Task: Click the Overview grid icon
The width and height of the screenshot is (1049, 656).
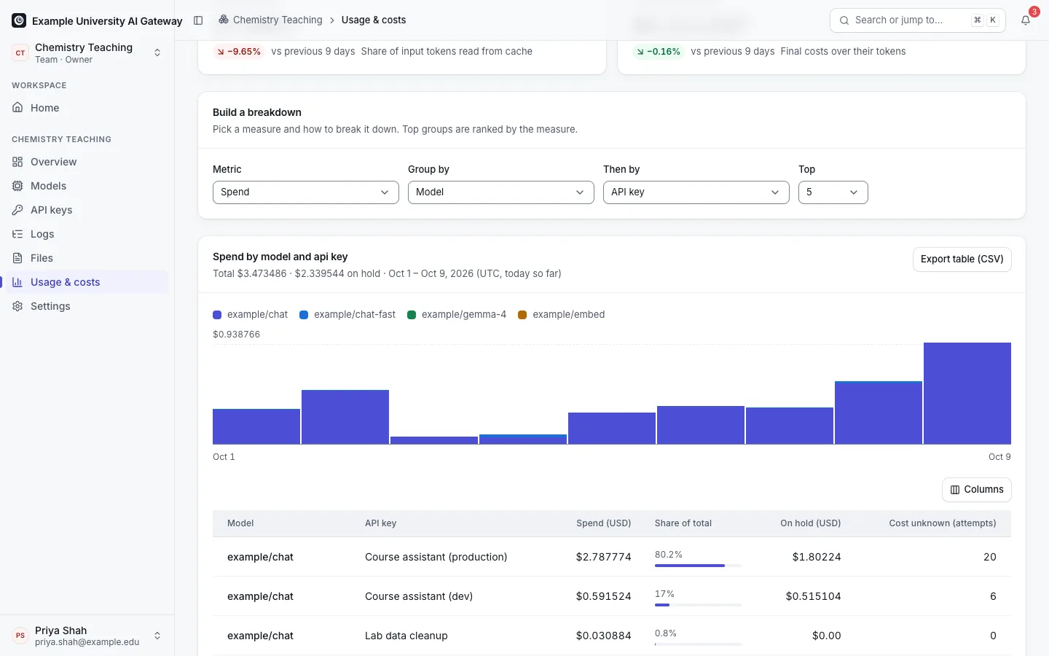Action: (x=17, y=162)
